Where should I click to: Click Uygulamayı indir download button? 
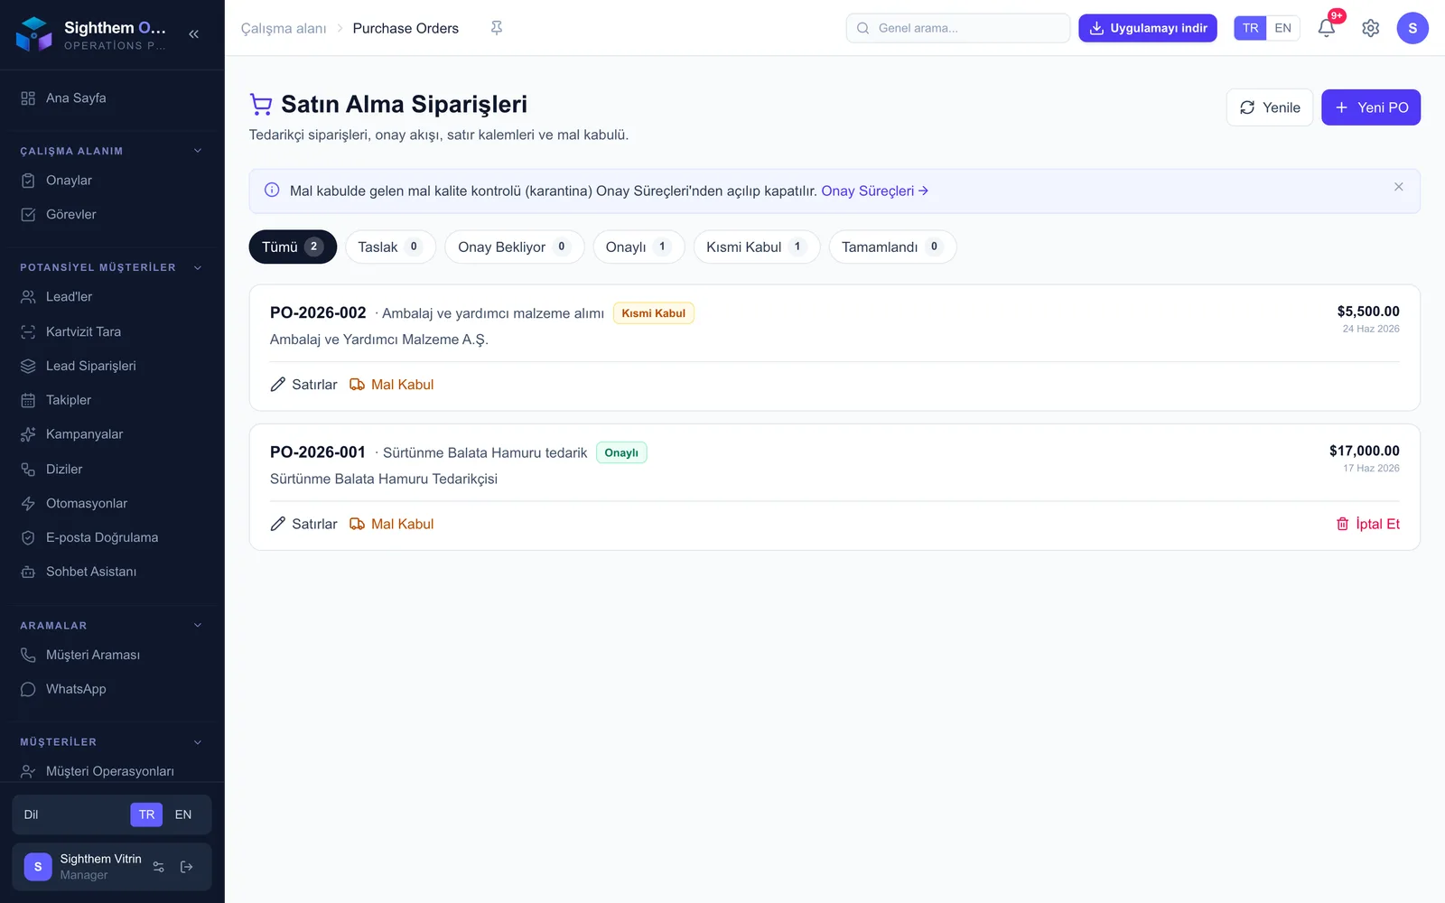click(1148, 28)
